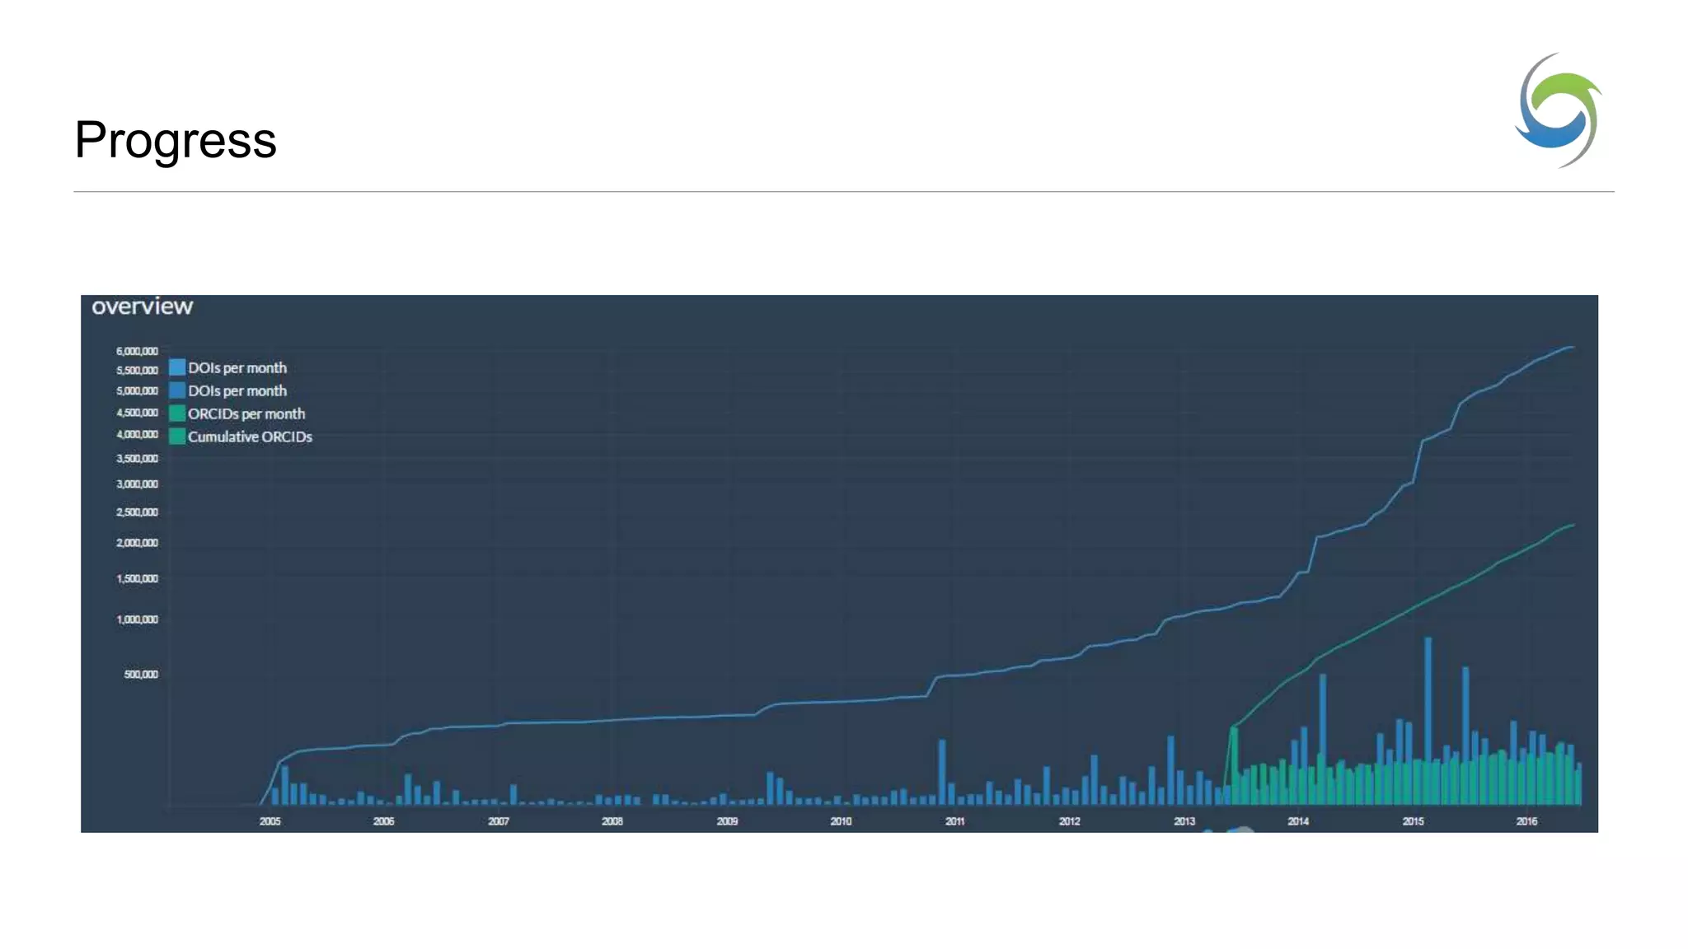
Task: Click the tallest blue bar in 2015
Action: [x=1428, y=700]
